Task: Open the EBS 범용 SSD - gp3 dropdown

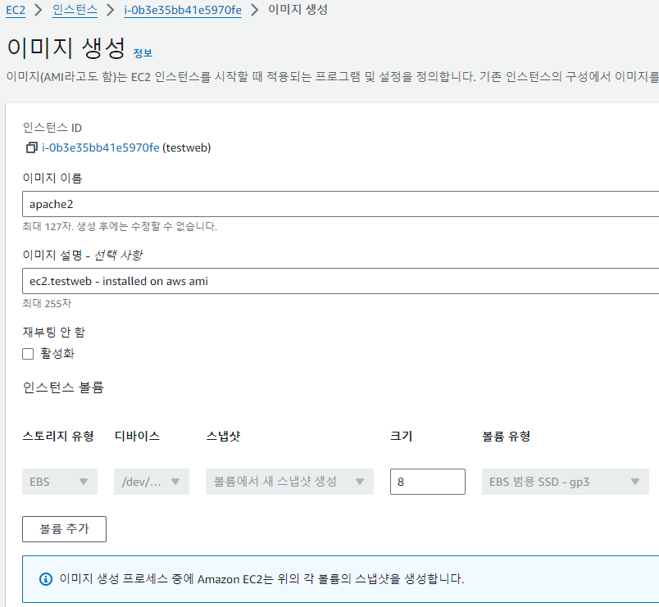Action: click(566, 482)
